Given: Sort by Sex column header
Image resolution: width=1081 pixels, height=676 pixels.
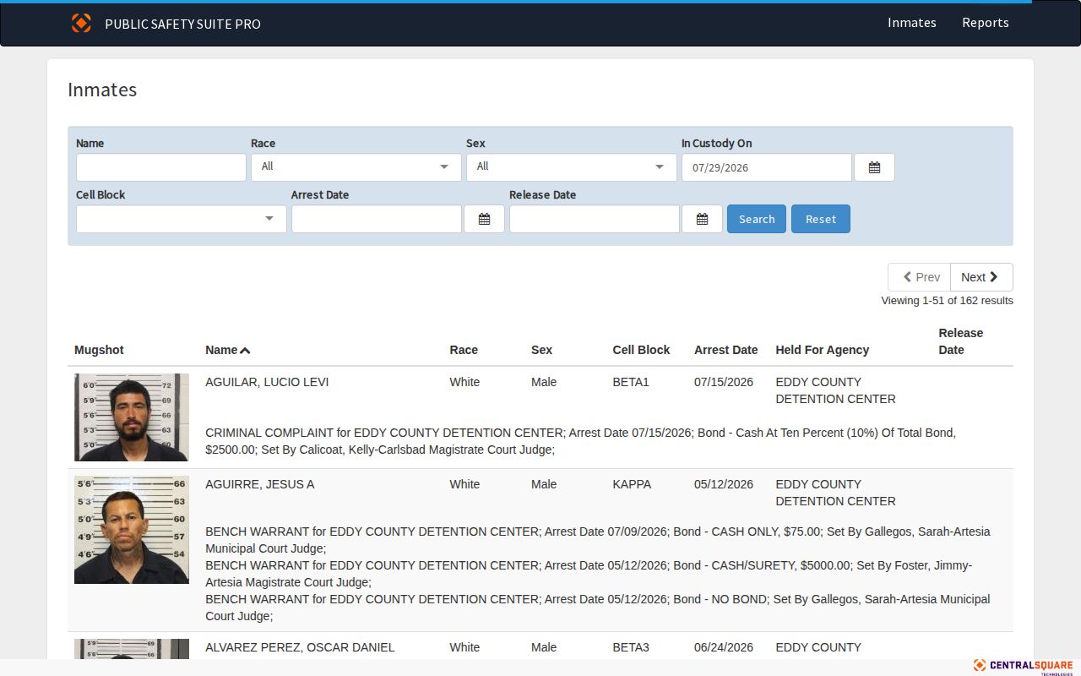Looking at the screenshot, I should (x=541, y=350).
